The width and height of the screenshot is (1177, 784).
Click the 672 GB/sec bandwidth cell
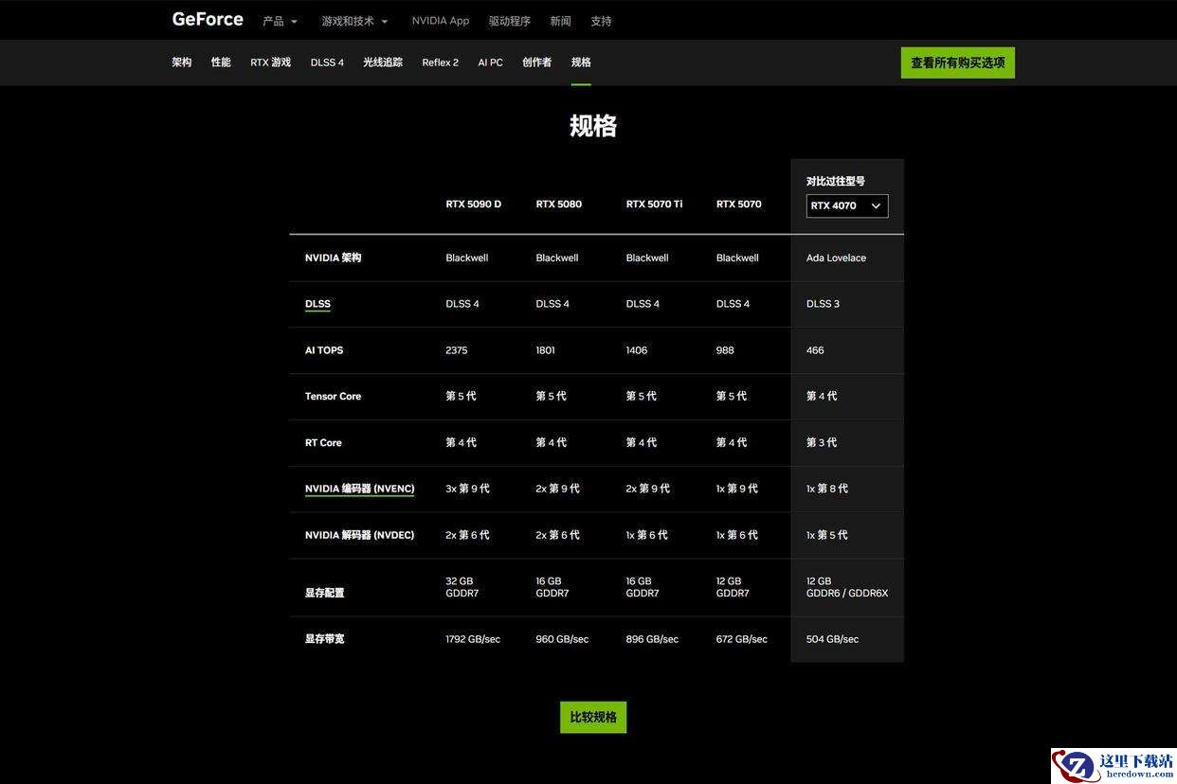coord(741,639)
